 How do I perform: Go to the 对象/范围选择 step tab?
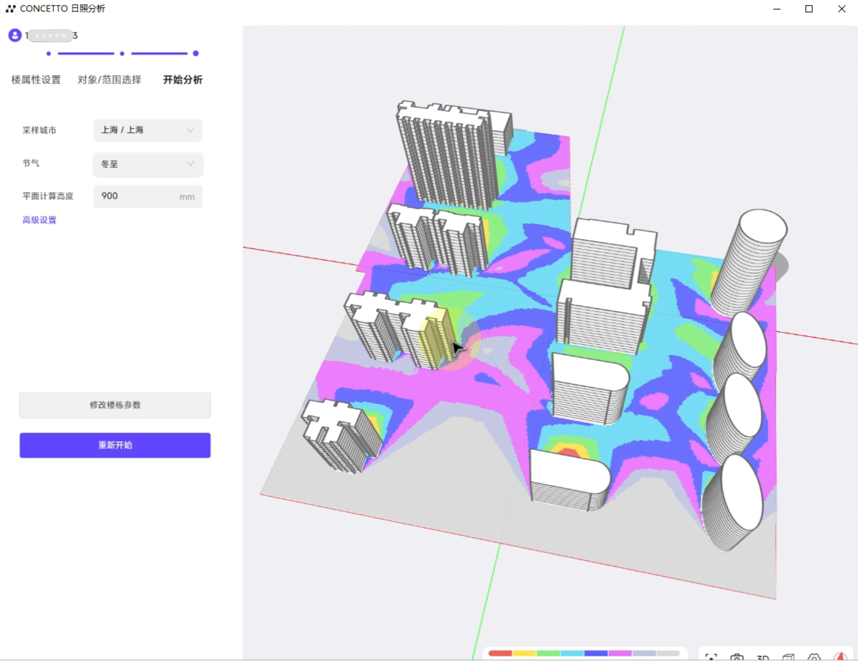point(109,80)
